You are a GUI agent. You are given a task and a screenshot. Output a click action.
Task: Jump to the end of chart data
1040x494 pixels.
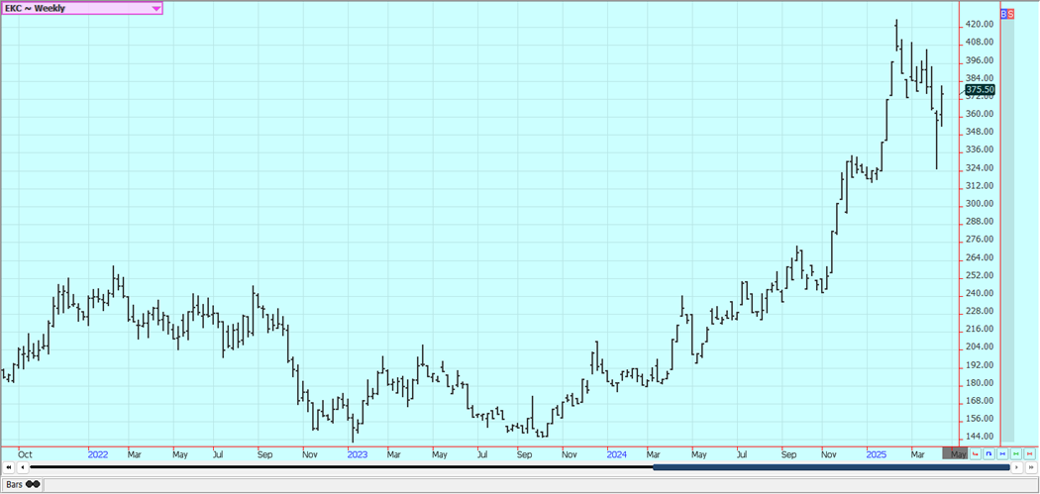[1030, 467]
